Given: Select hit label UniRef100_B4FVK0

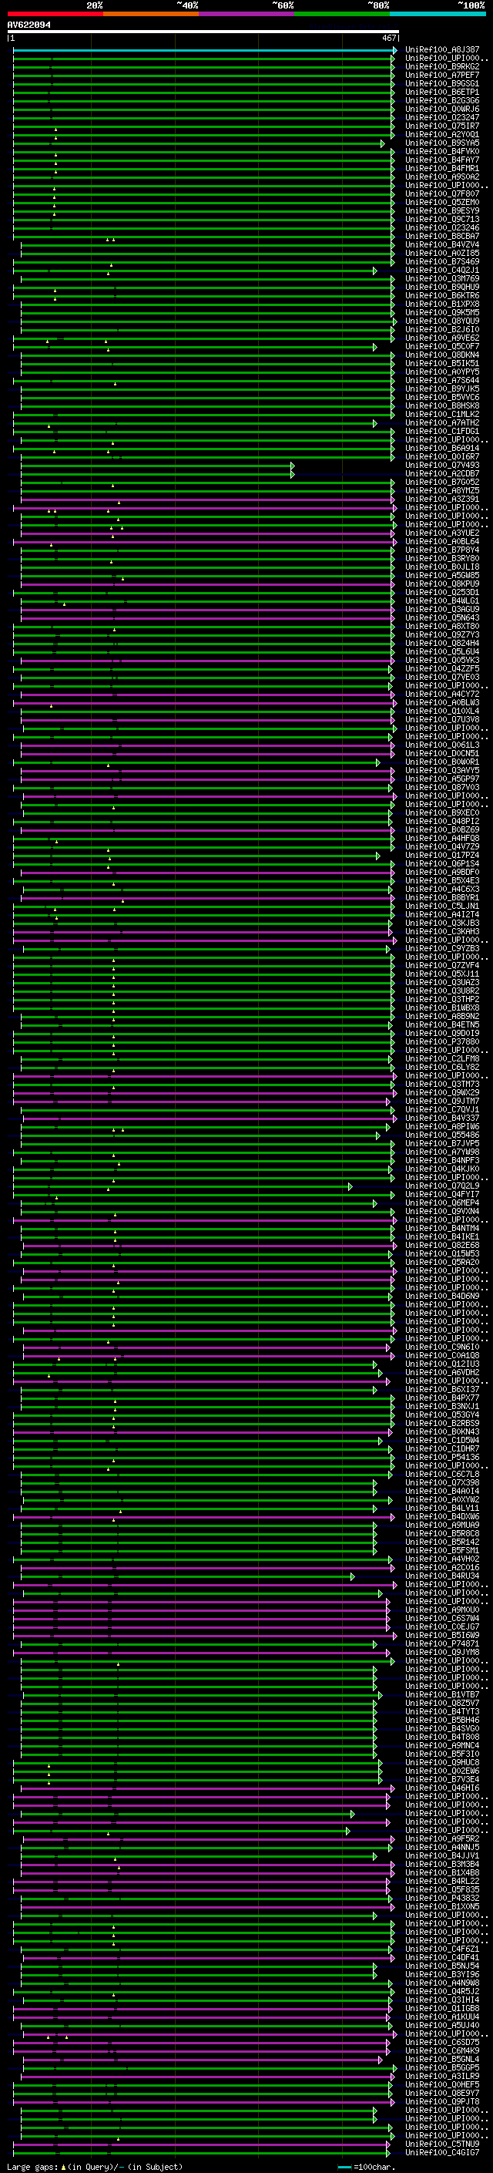Looking at the screenshot, I should pos(442,152).
